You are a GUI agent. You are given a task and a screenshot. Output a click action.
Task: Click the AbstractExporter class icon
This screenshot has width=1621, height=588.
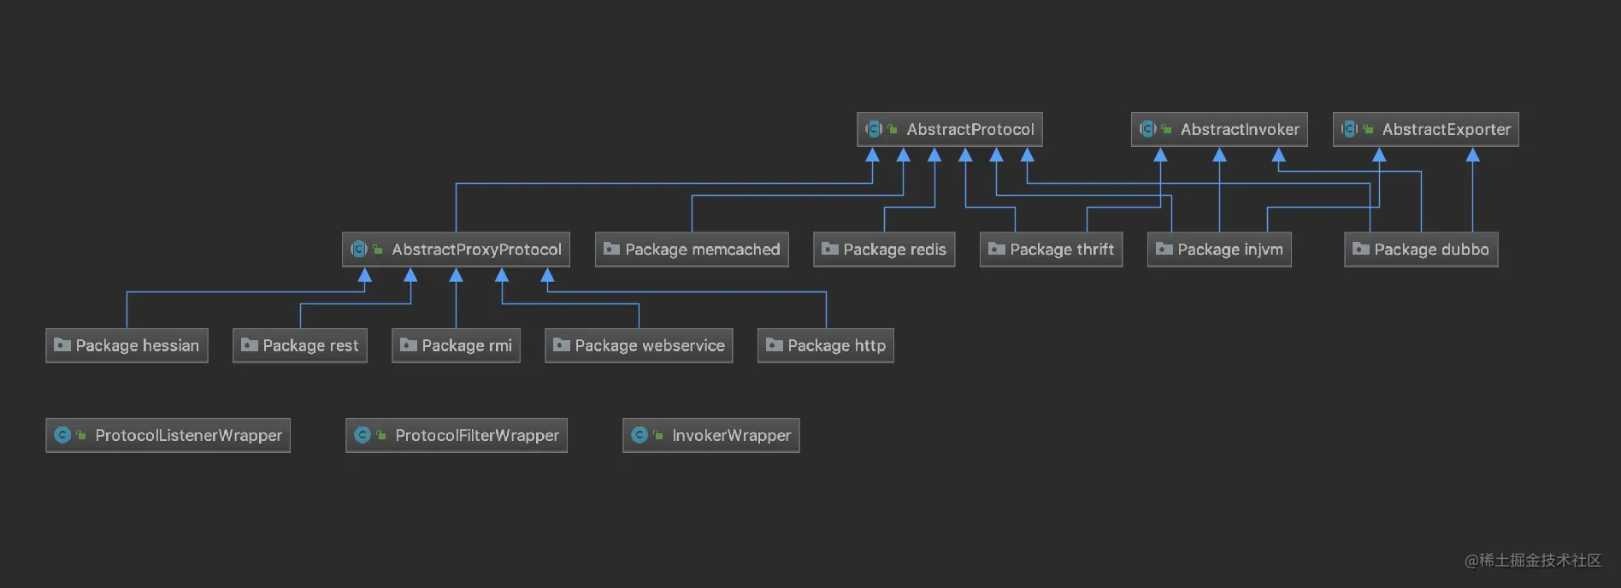(x=1350, y=129)
